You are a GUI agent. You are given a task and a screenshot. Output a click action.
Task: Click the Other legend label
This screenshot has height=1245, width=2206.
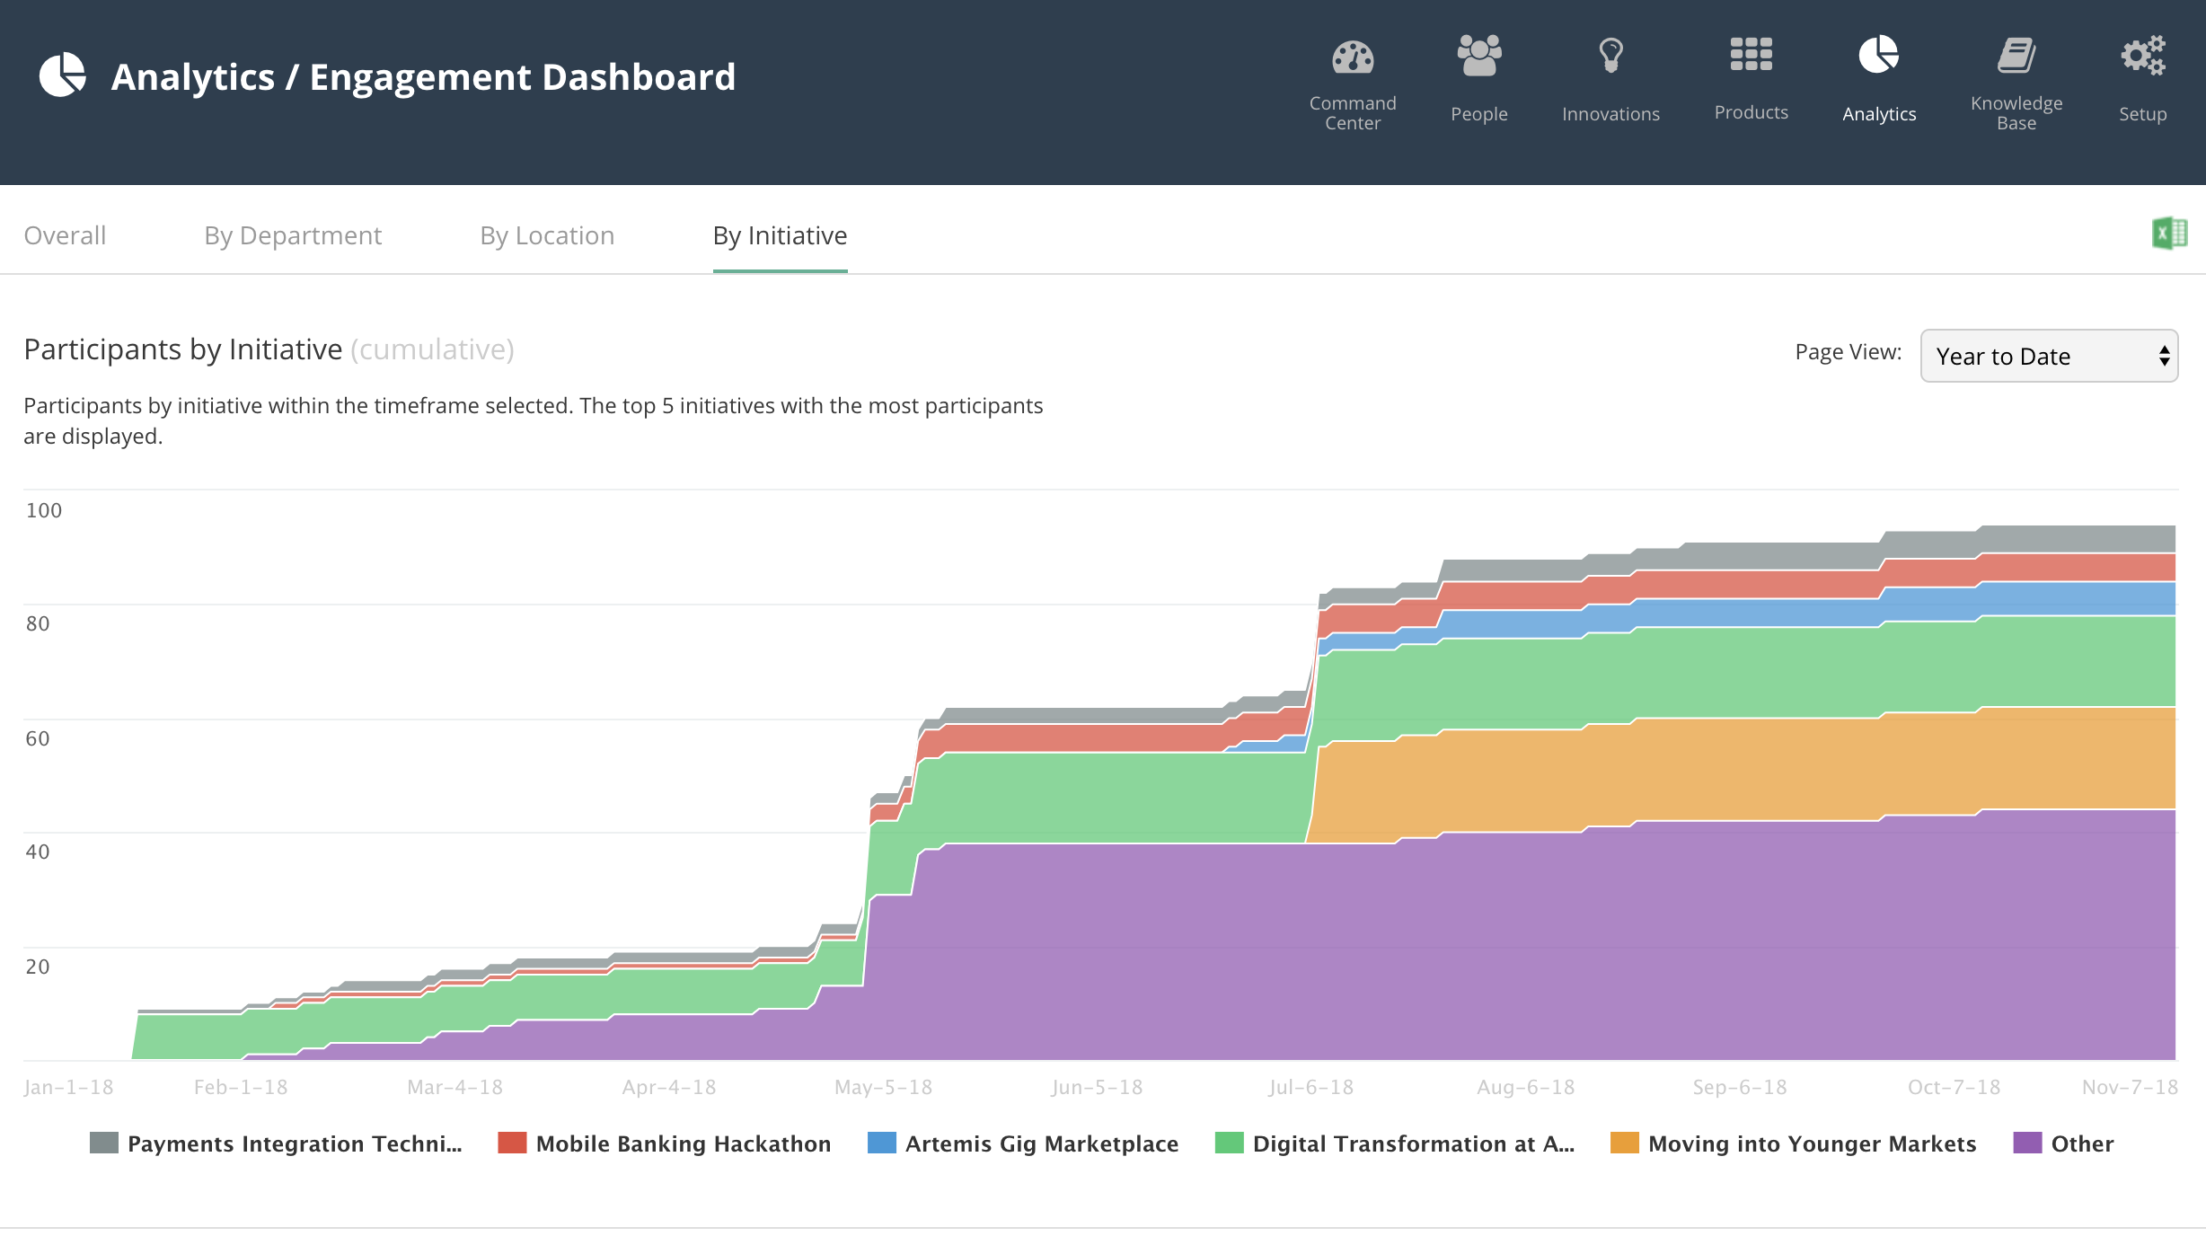point(2082,1143)
